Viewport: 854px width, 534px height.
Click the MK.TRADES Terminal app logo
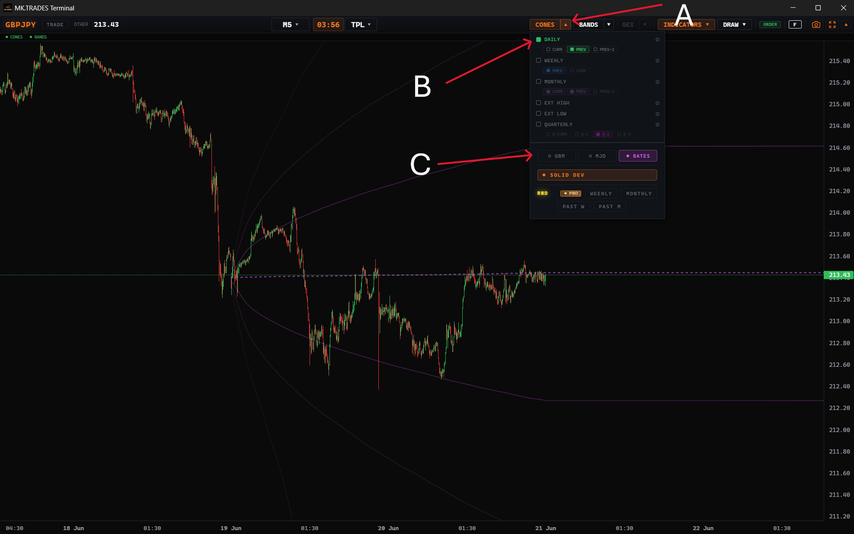coord(8,8)
